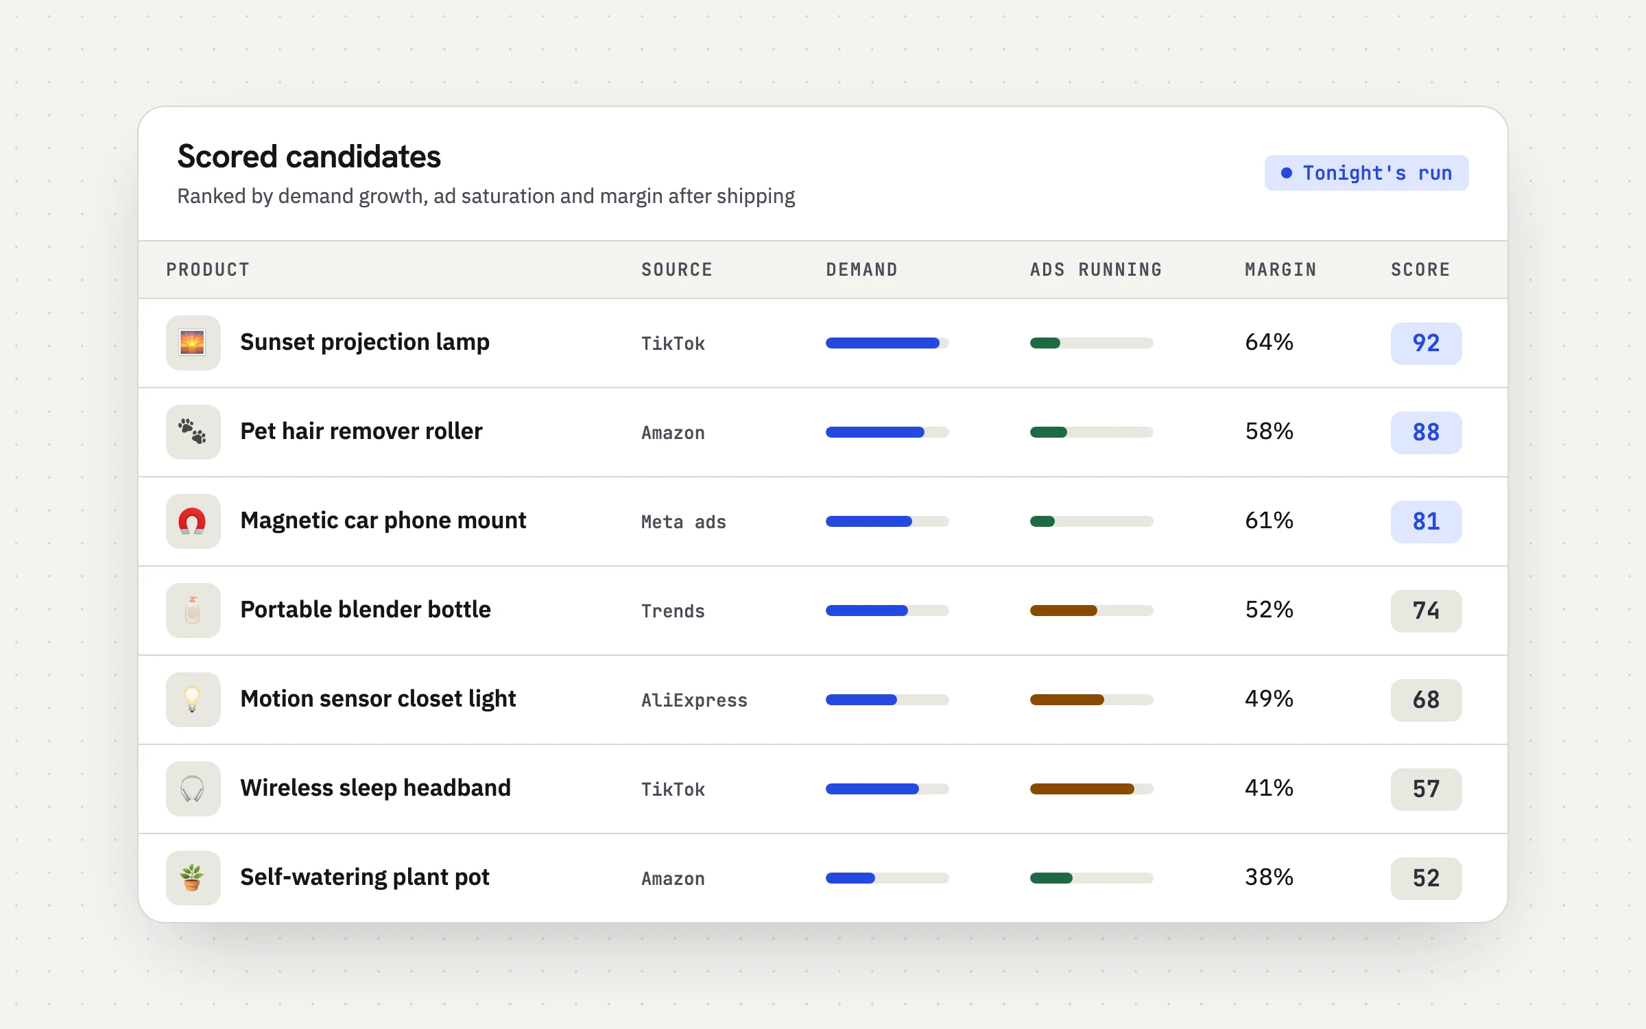Click the magnet icon for Magnetic car phone mount

click(193, 521)
